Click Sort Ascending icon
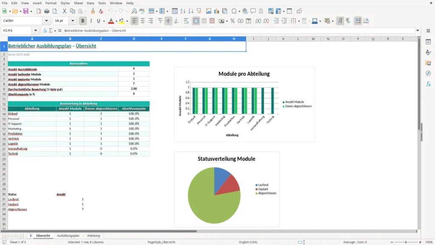The width and height of the screenshot is (435, 245). (x=183, y=11)
